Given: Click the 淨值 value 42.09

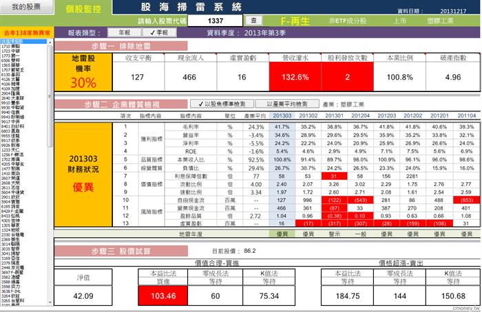Looking at the screenshot, I should click(83, 296).
